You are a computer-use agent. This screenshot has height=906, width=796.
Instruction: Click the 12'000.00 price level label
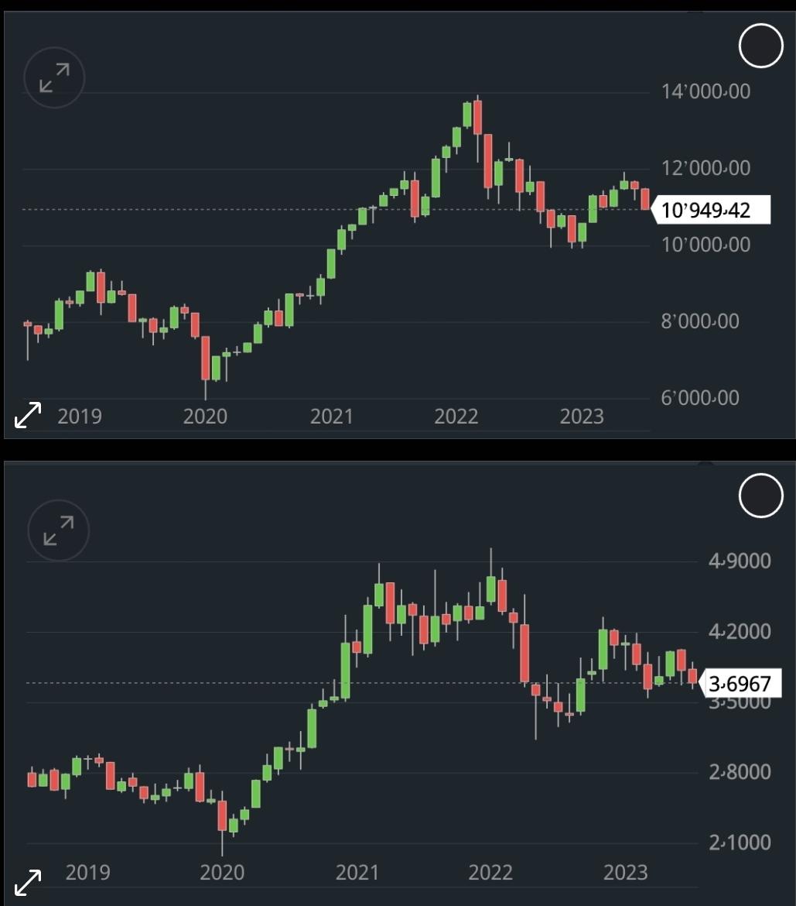[x=705, y=168]
